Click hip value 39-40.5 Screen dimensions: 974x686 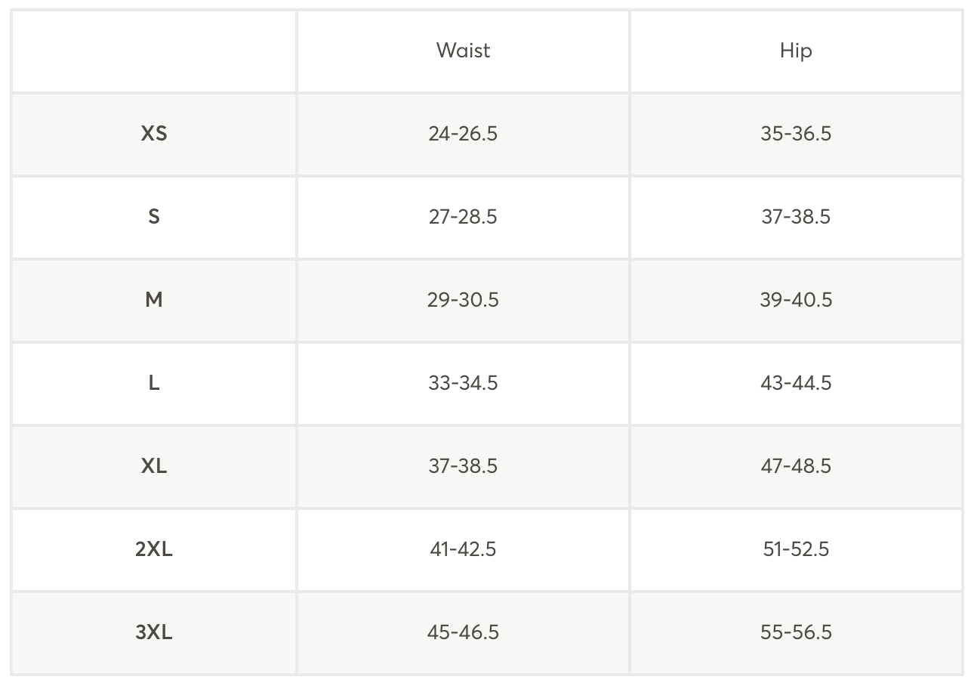pos(796,300)
